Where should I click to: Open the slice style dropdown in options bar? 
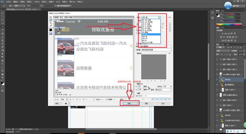tap(19, 6)
